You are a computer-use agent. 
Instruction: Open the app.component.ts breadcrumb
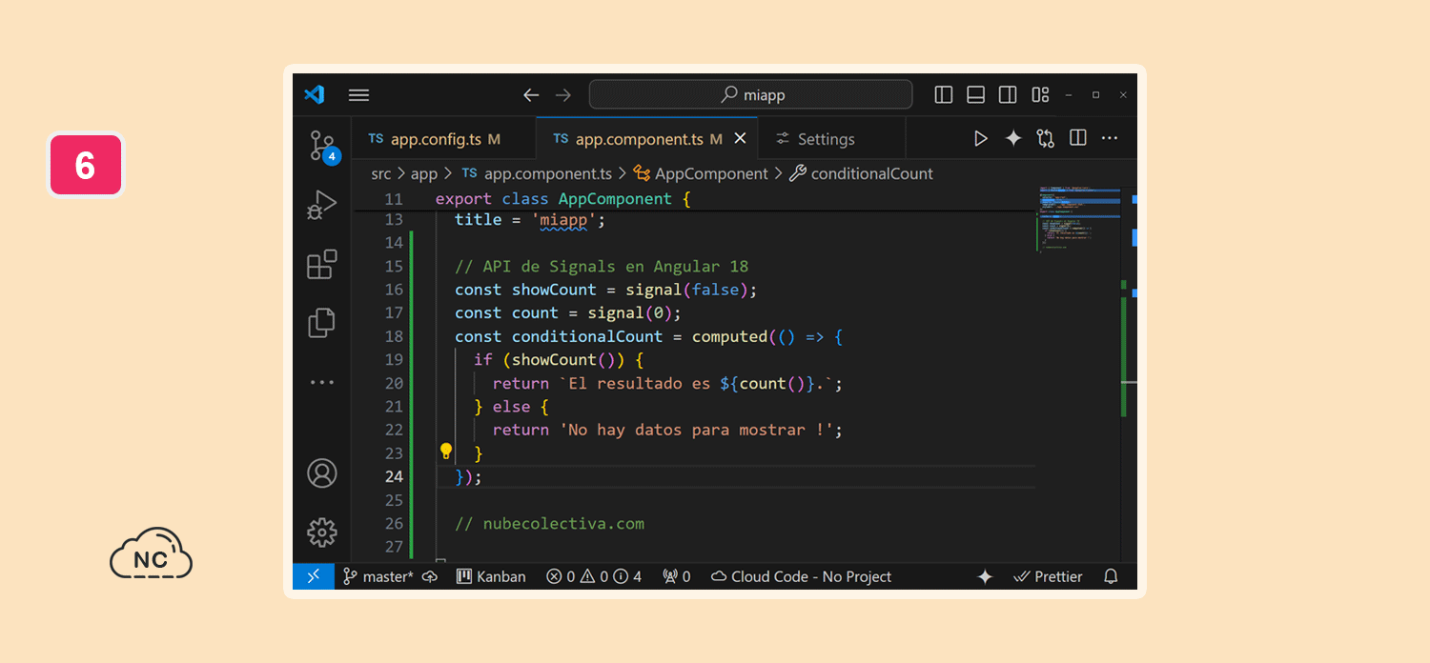537,173
